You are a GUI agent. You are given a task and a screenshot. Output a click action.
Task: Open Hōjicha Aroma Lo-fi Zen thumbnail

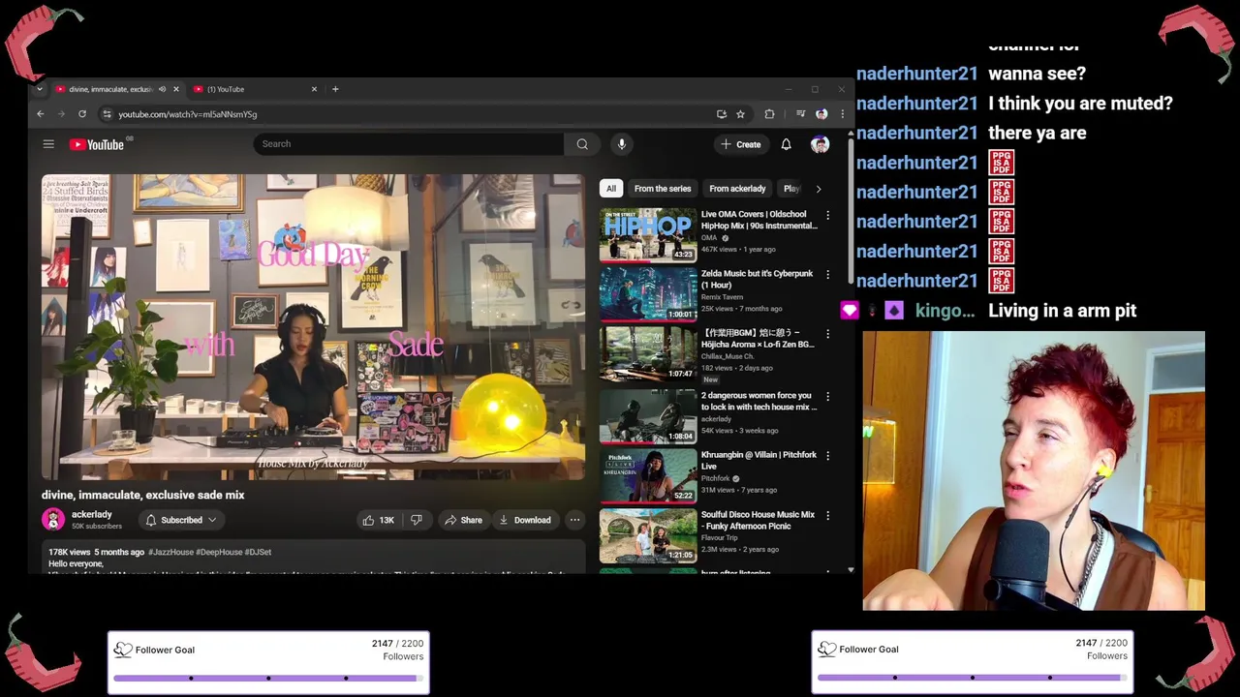click(x=648, y=355)
